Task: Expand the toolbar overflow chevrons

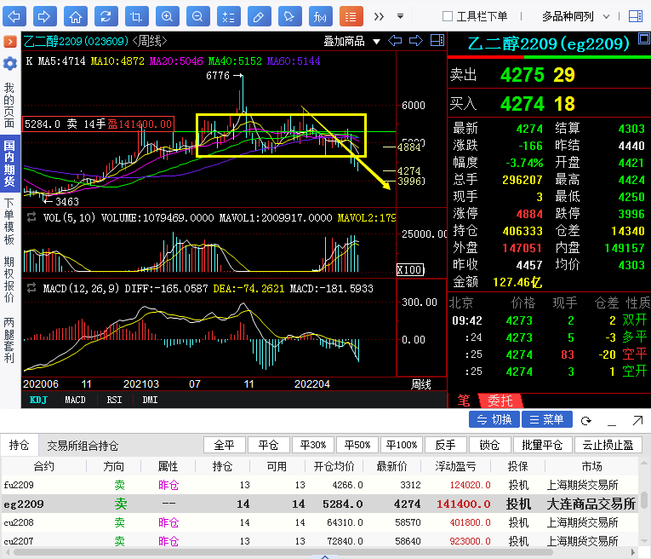Action: (x=379, y=16)
